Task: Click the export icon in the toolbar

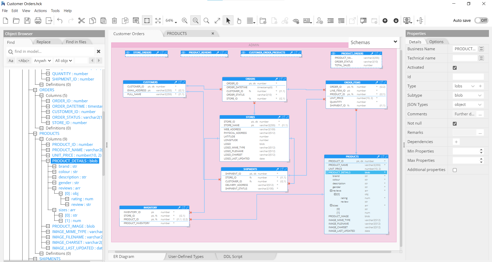Action: click(49, 21)
